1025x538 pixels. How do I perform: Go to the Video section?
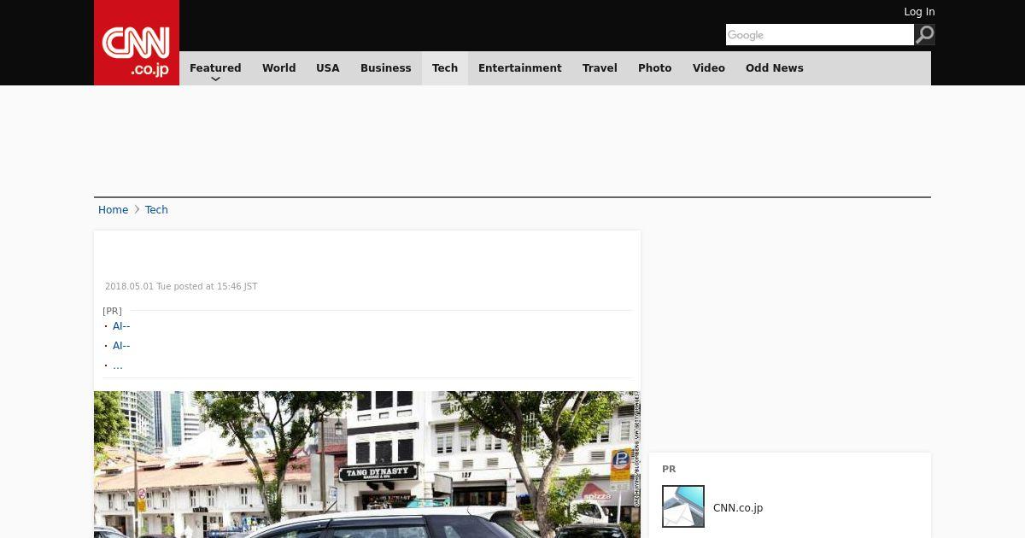[x=709, y=68]
